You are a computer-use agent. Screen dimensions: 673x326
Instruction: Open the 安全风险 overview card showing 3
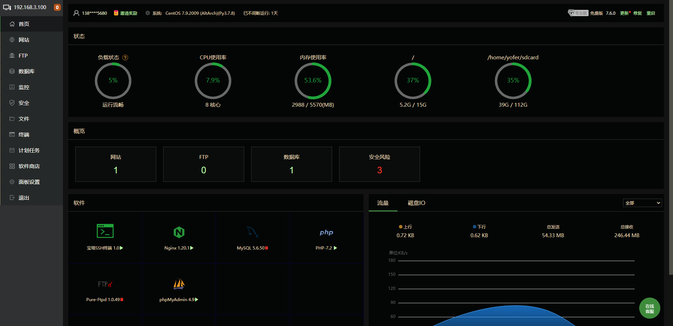[x=380, y=164]
